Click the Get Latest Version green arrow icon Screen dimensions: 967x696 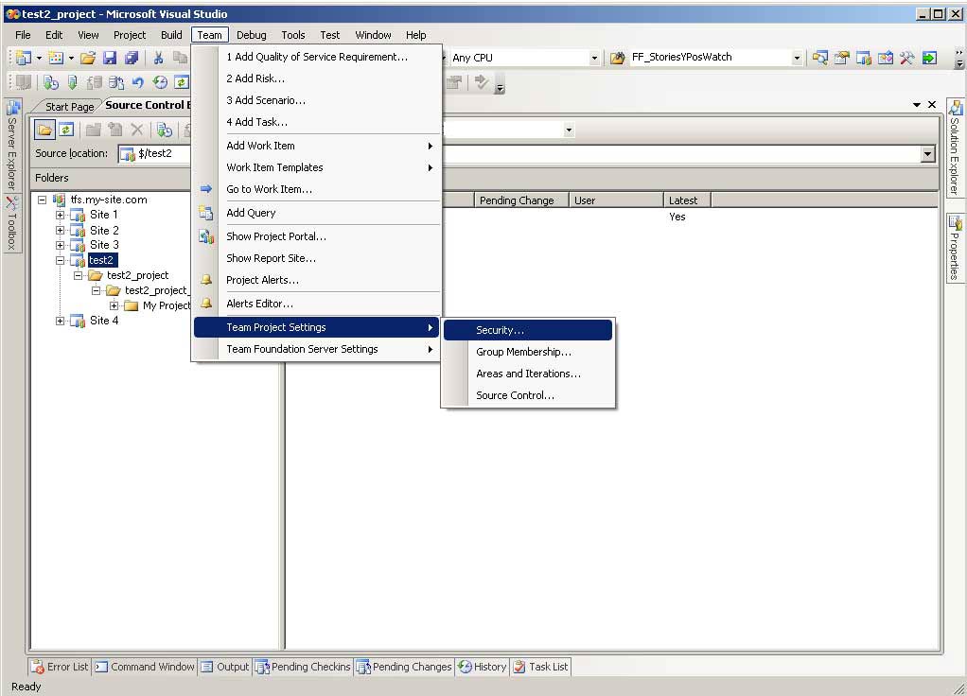tap(73, 82)
